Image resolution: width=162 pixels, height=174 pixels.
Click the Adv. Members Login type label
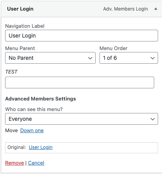coord(125,9)
